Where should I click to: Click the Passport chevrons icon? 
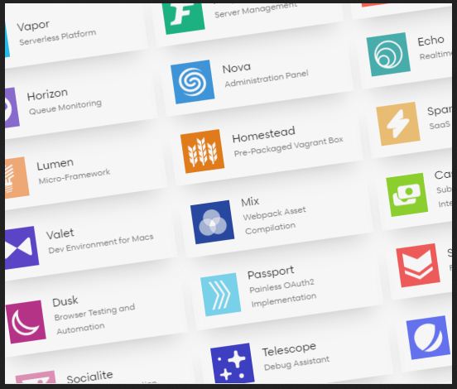click(221, 295)
